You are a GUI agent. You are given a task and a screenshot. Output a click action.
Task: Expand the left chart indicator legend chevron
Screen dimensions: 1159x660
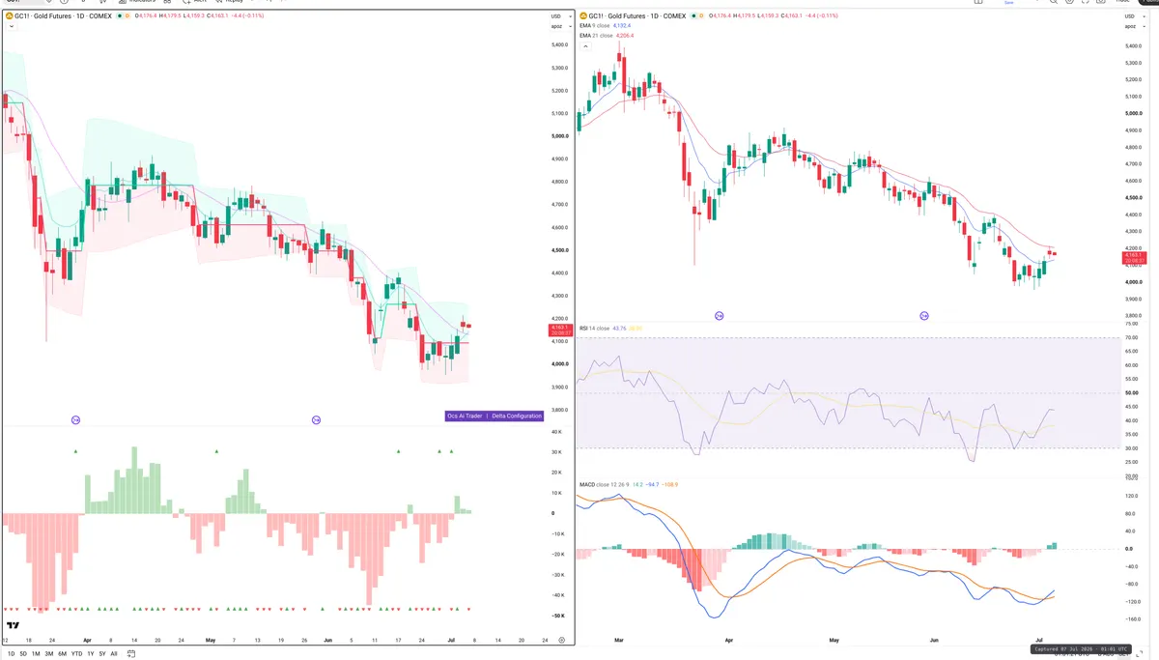tap(11, 27)
